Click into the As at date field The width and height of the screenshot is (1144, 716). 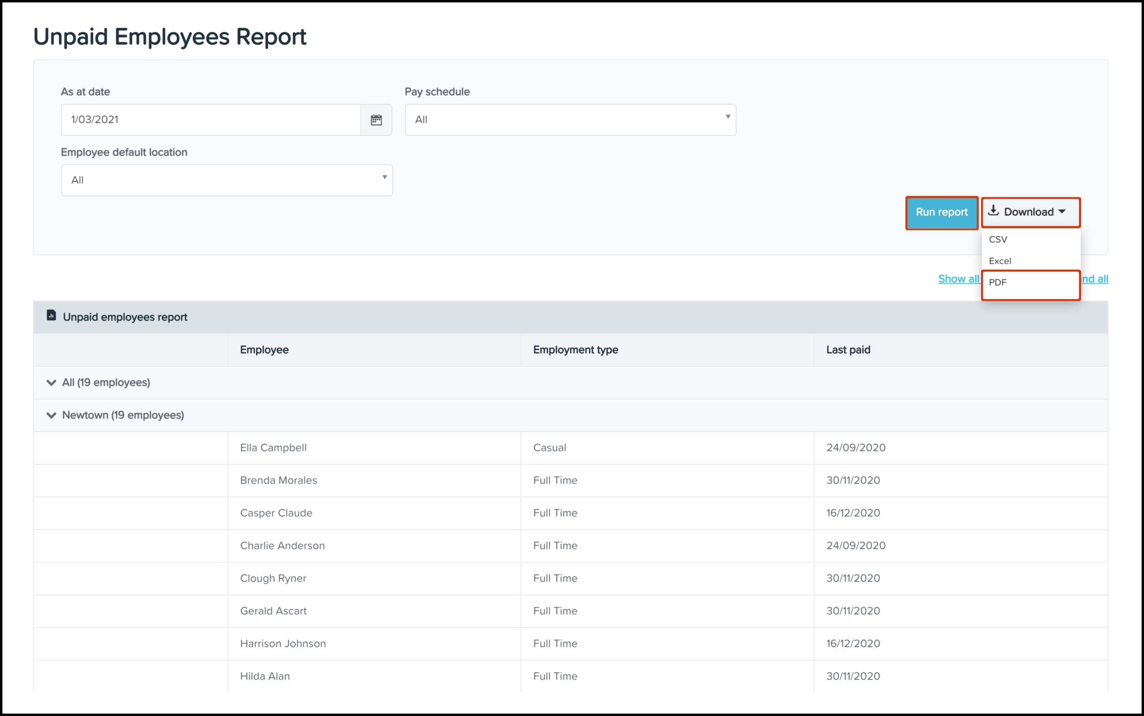click(x=211, y=120)
